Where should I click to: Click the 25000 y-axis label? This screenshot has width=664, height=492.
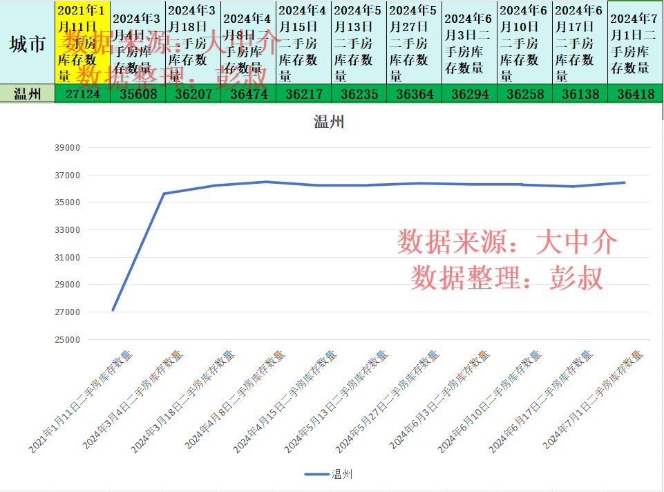point(67,339)
